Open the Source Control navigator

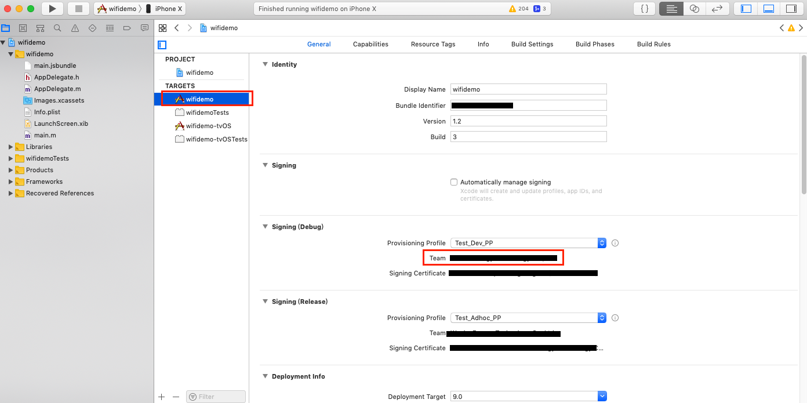23,28
